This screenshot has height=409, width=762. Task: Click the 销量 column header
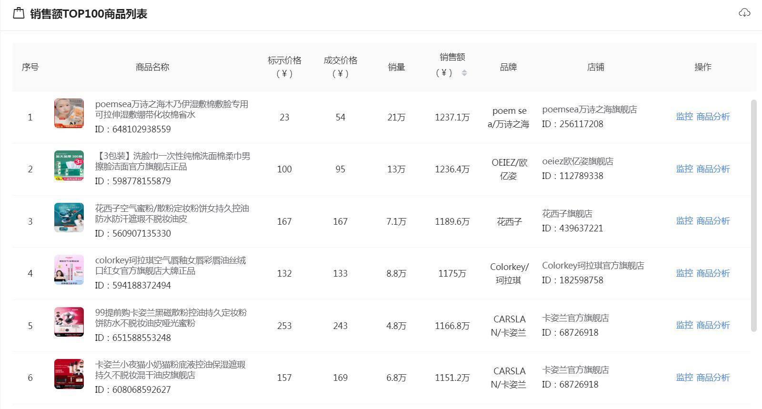click(x=396, y=67)
